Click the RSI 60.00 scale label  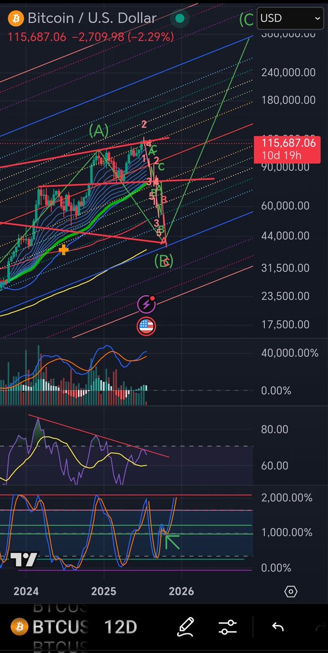[x=275, y=466]
